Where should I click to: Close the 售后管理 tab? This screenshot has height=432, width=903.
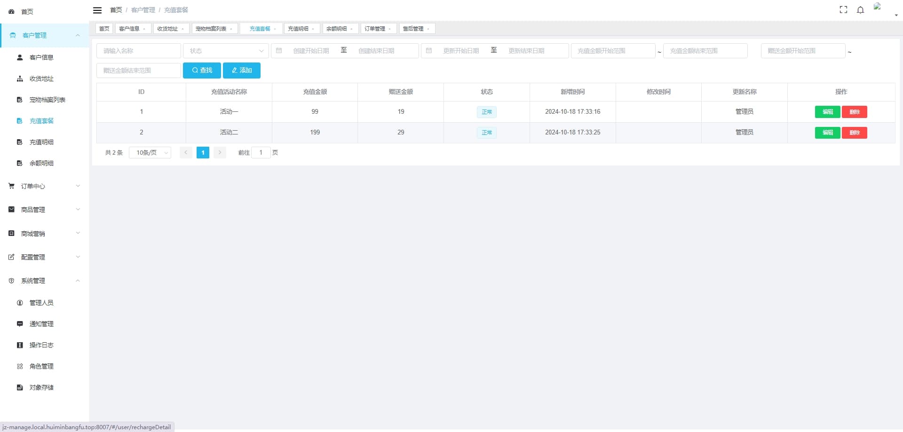point(428,29)
